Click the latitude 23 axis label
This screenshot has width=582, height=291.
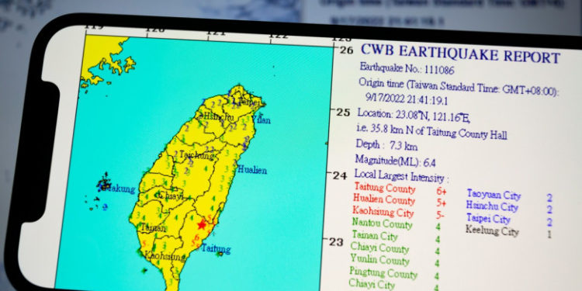336,242
